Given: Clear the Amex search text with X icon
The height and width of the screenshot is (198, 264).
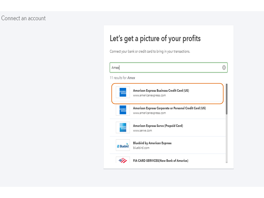Looking at the screenshot, I should click(x=224, y=68).
